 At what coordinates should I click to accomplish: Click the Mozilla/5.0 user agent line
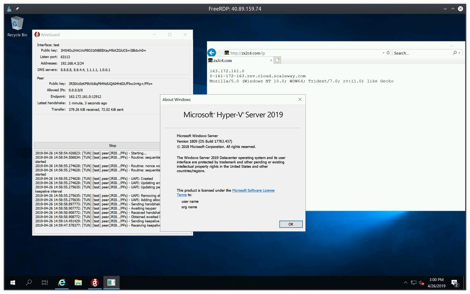[x=302, y=81]
